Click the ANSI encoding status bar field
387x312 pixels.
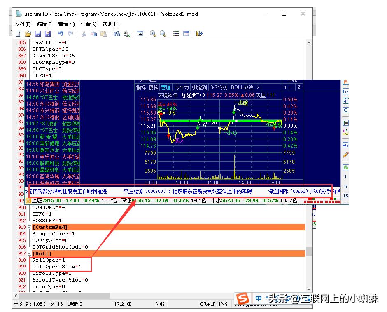click(161, 304)
